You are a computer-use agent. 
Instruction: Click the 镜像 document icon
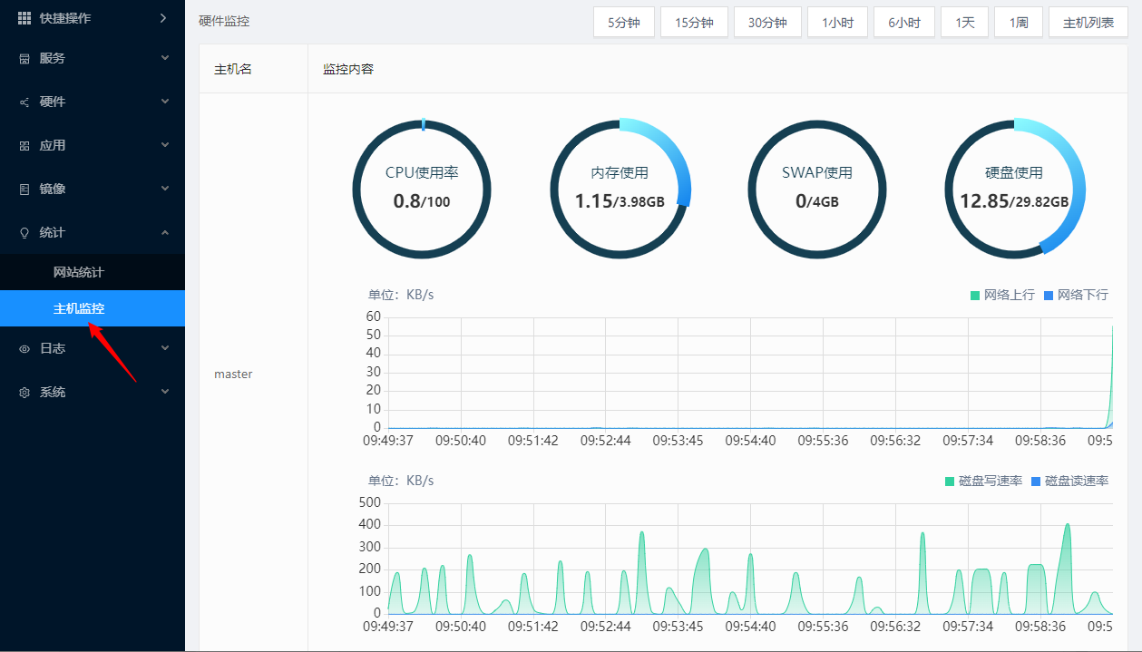[24, 189]
